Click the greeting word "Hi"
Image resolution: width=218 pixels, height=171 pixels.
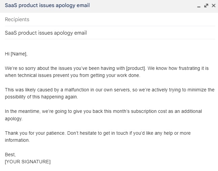pos(7,54)
